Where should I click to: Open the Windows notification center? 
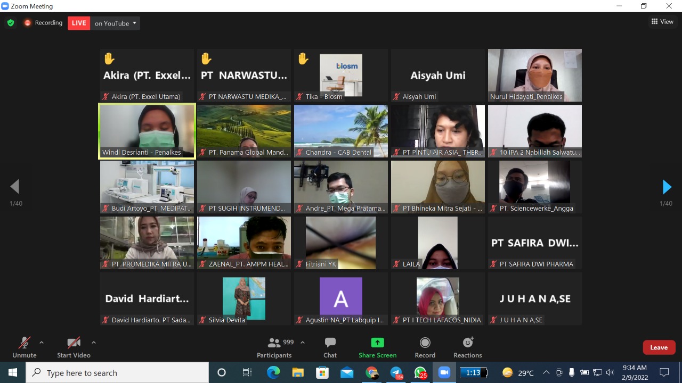click(664, 372)
